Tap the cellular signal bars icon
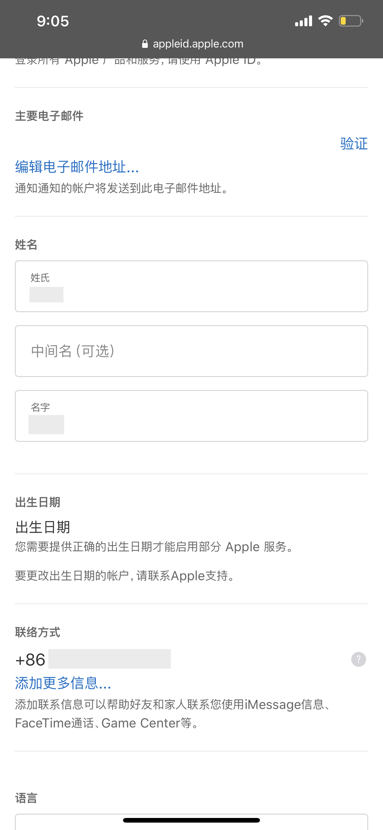383x830 pixels. [303, 21]
